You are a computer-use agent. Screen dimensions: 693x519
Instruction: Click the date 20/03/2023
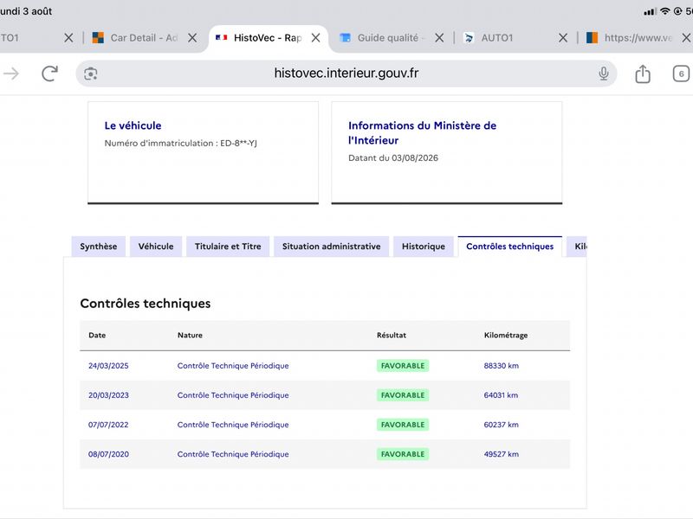[108, 395]
